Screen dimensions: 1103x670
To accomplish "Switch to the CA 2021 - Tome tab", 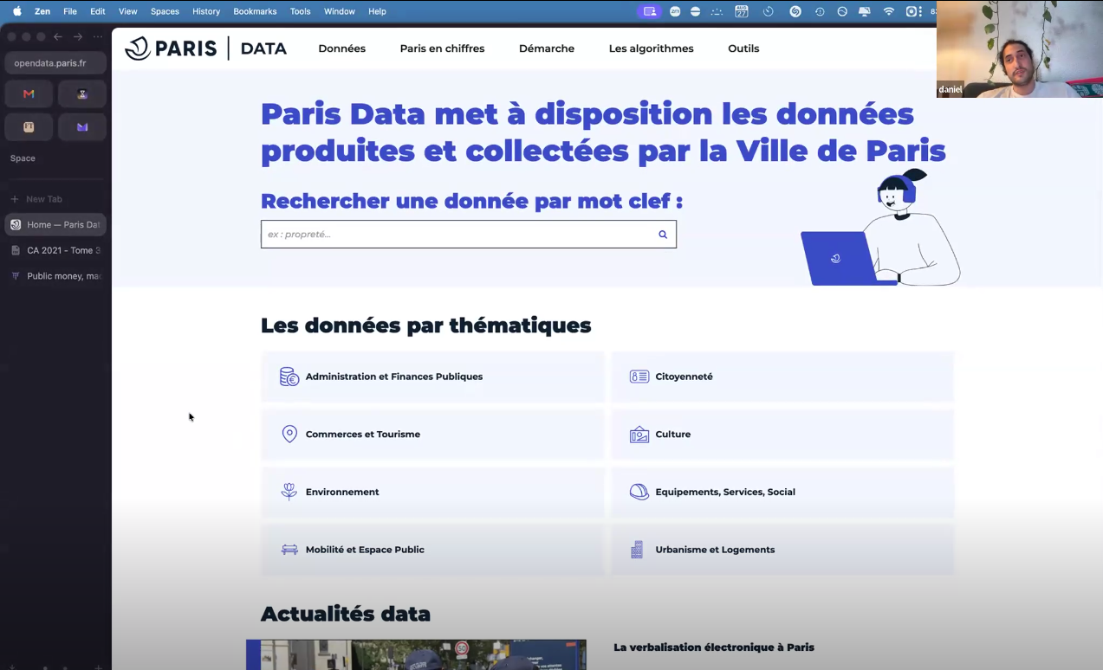I will (55, 250).
